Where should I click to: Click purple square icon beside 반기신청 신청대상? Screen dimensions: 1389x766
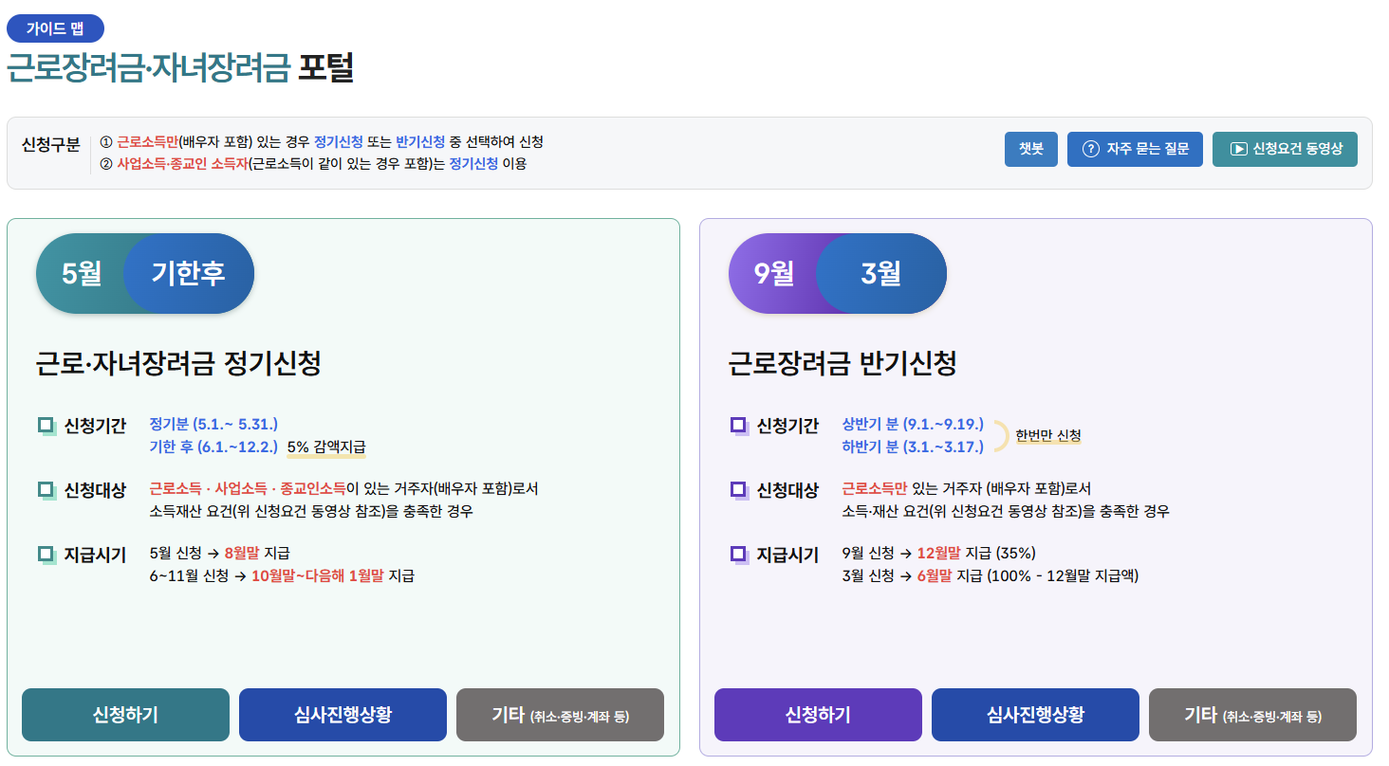[x=739, y=490]
